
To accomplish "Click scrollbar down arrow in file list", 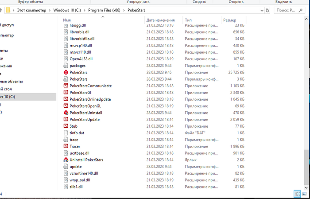I will pyautogui.click(x=306, y=187).
